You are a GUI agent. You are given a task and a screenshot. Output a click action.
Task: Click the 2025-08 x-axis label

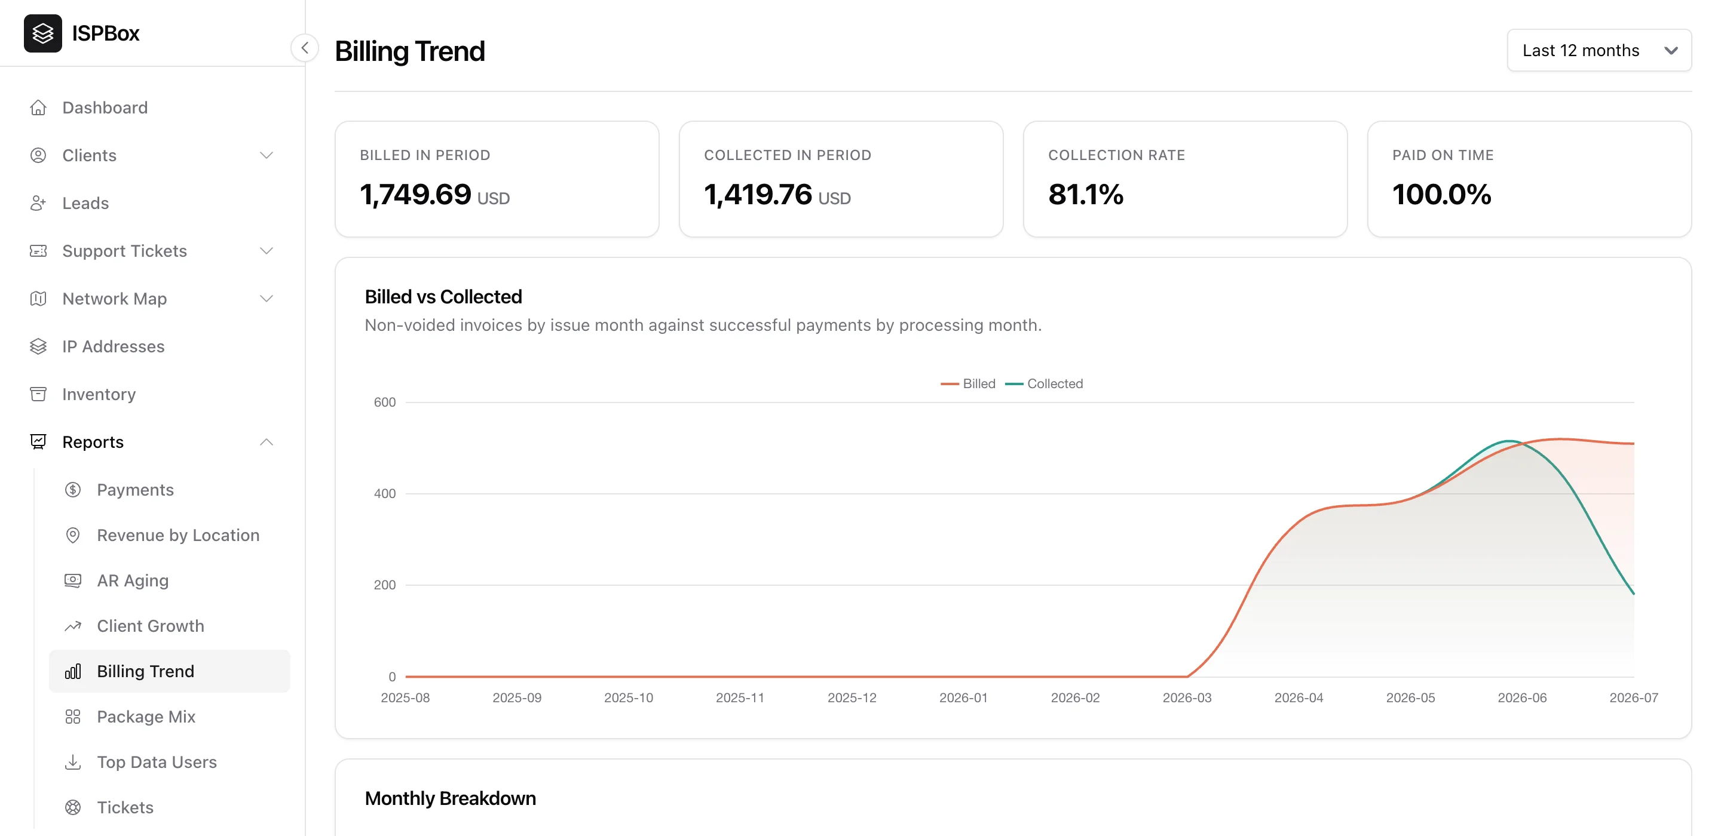pyautogui.click(x=405, y=698)
